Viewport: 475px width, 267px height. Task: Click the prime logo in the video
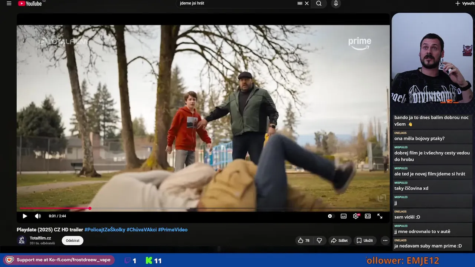click(x=360, y=43)
